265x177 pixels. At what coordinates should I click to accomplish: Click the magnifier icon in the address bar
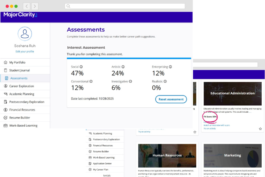68,6
